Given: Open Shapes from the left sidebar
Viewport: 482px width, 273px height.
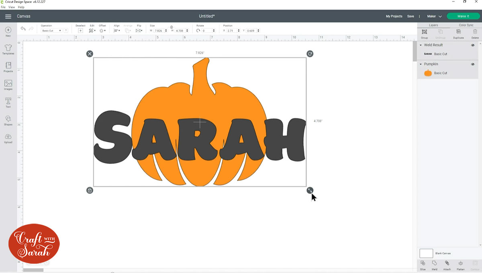Looking at the screenshot, I should (x=8, y=121).
